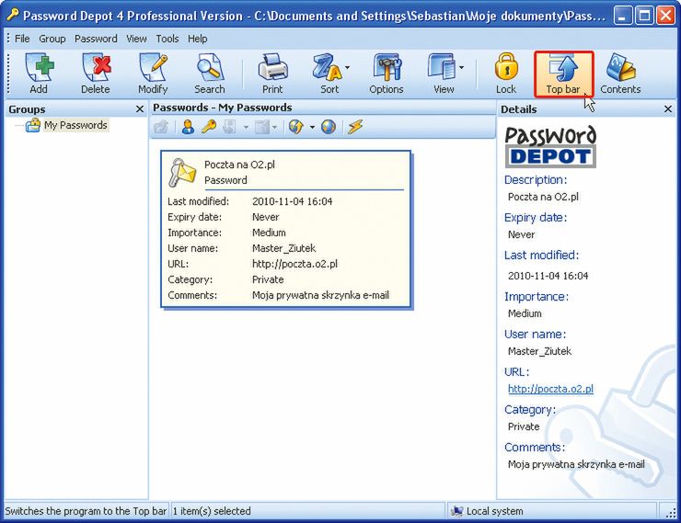Open Contents help icon
The width and height of the screenshot is (681, 523).
[x=620, y=74]
